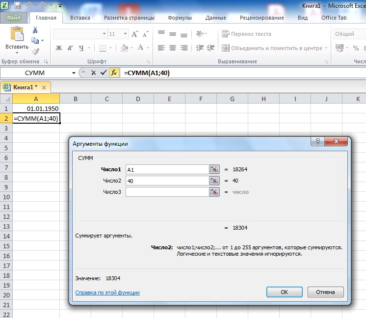Click the Insert Function fx button
The height and width of the screenshot is (318, 366).
click(x=114, y=73)
